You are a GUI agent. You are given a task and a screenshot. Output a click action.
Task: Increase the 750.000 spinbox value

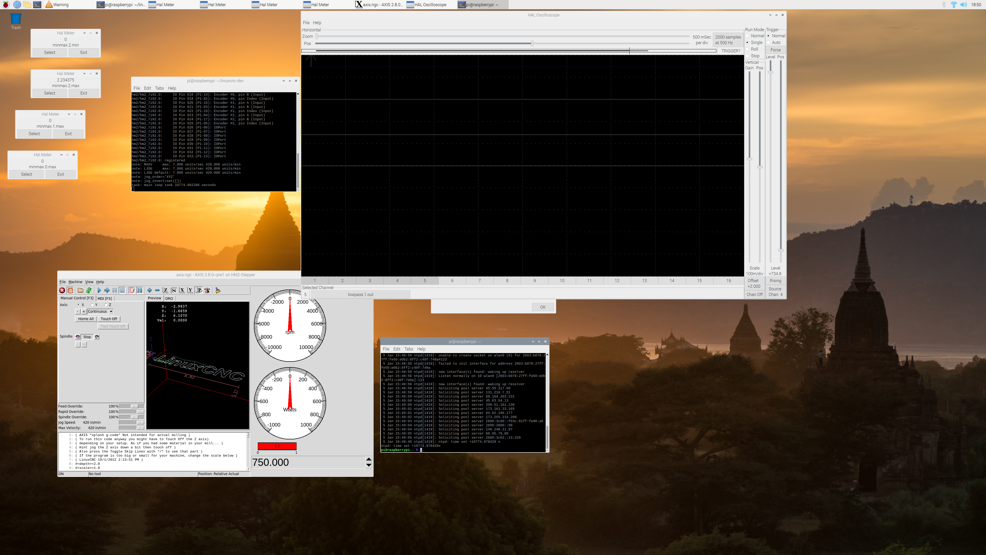point(369,459)
